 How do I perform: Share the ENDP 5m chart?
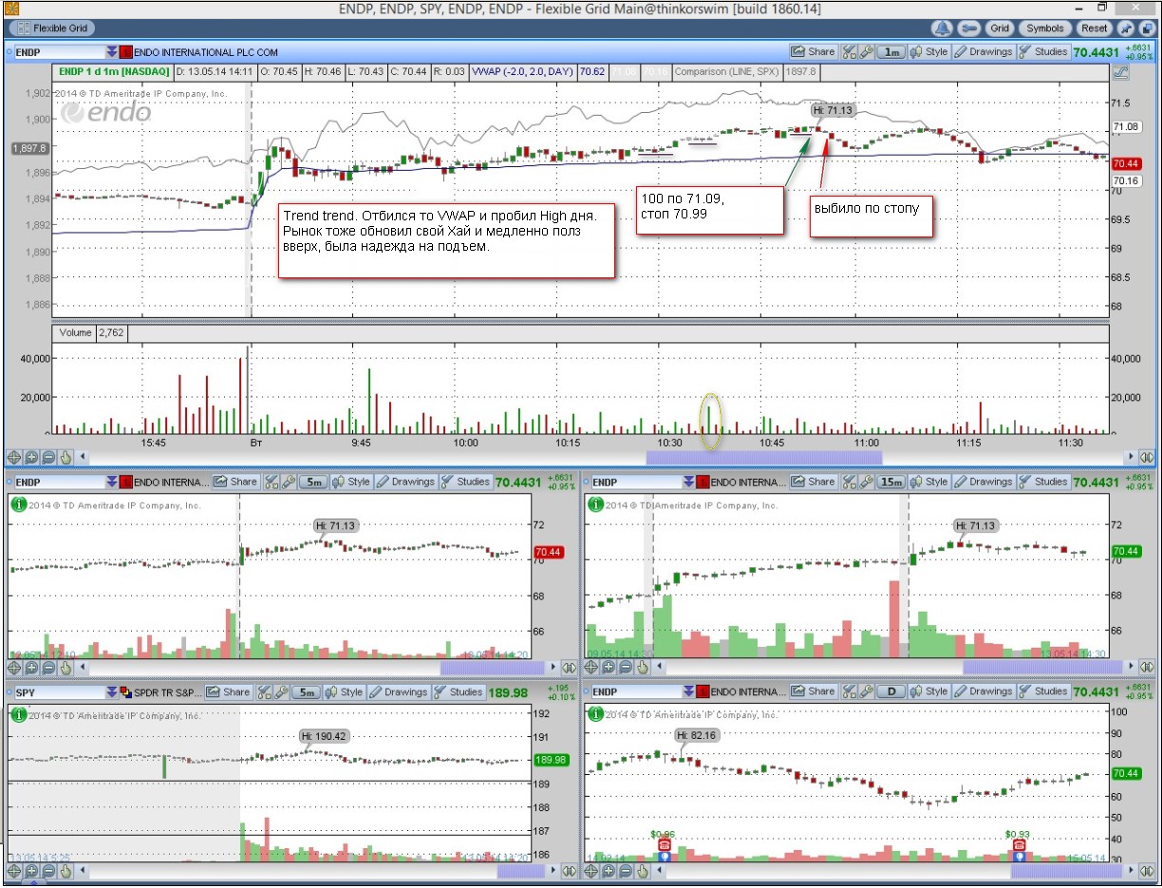click(x=235, y=482)
